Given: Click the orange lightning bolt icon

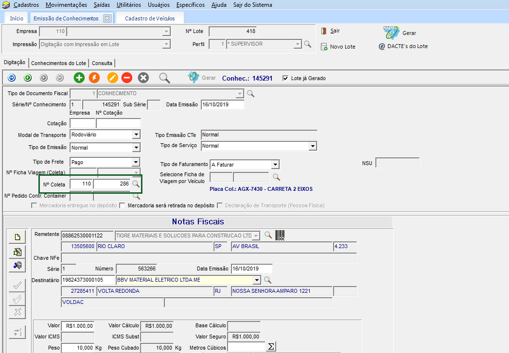Looking at the screenshot, I should 94,78.
